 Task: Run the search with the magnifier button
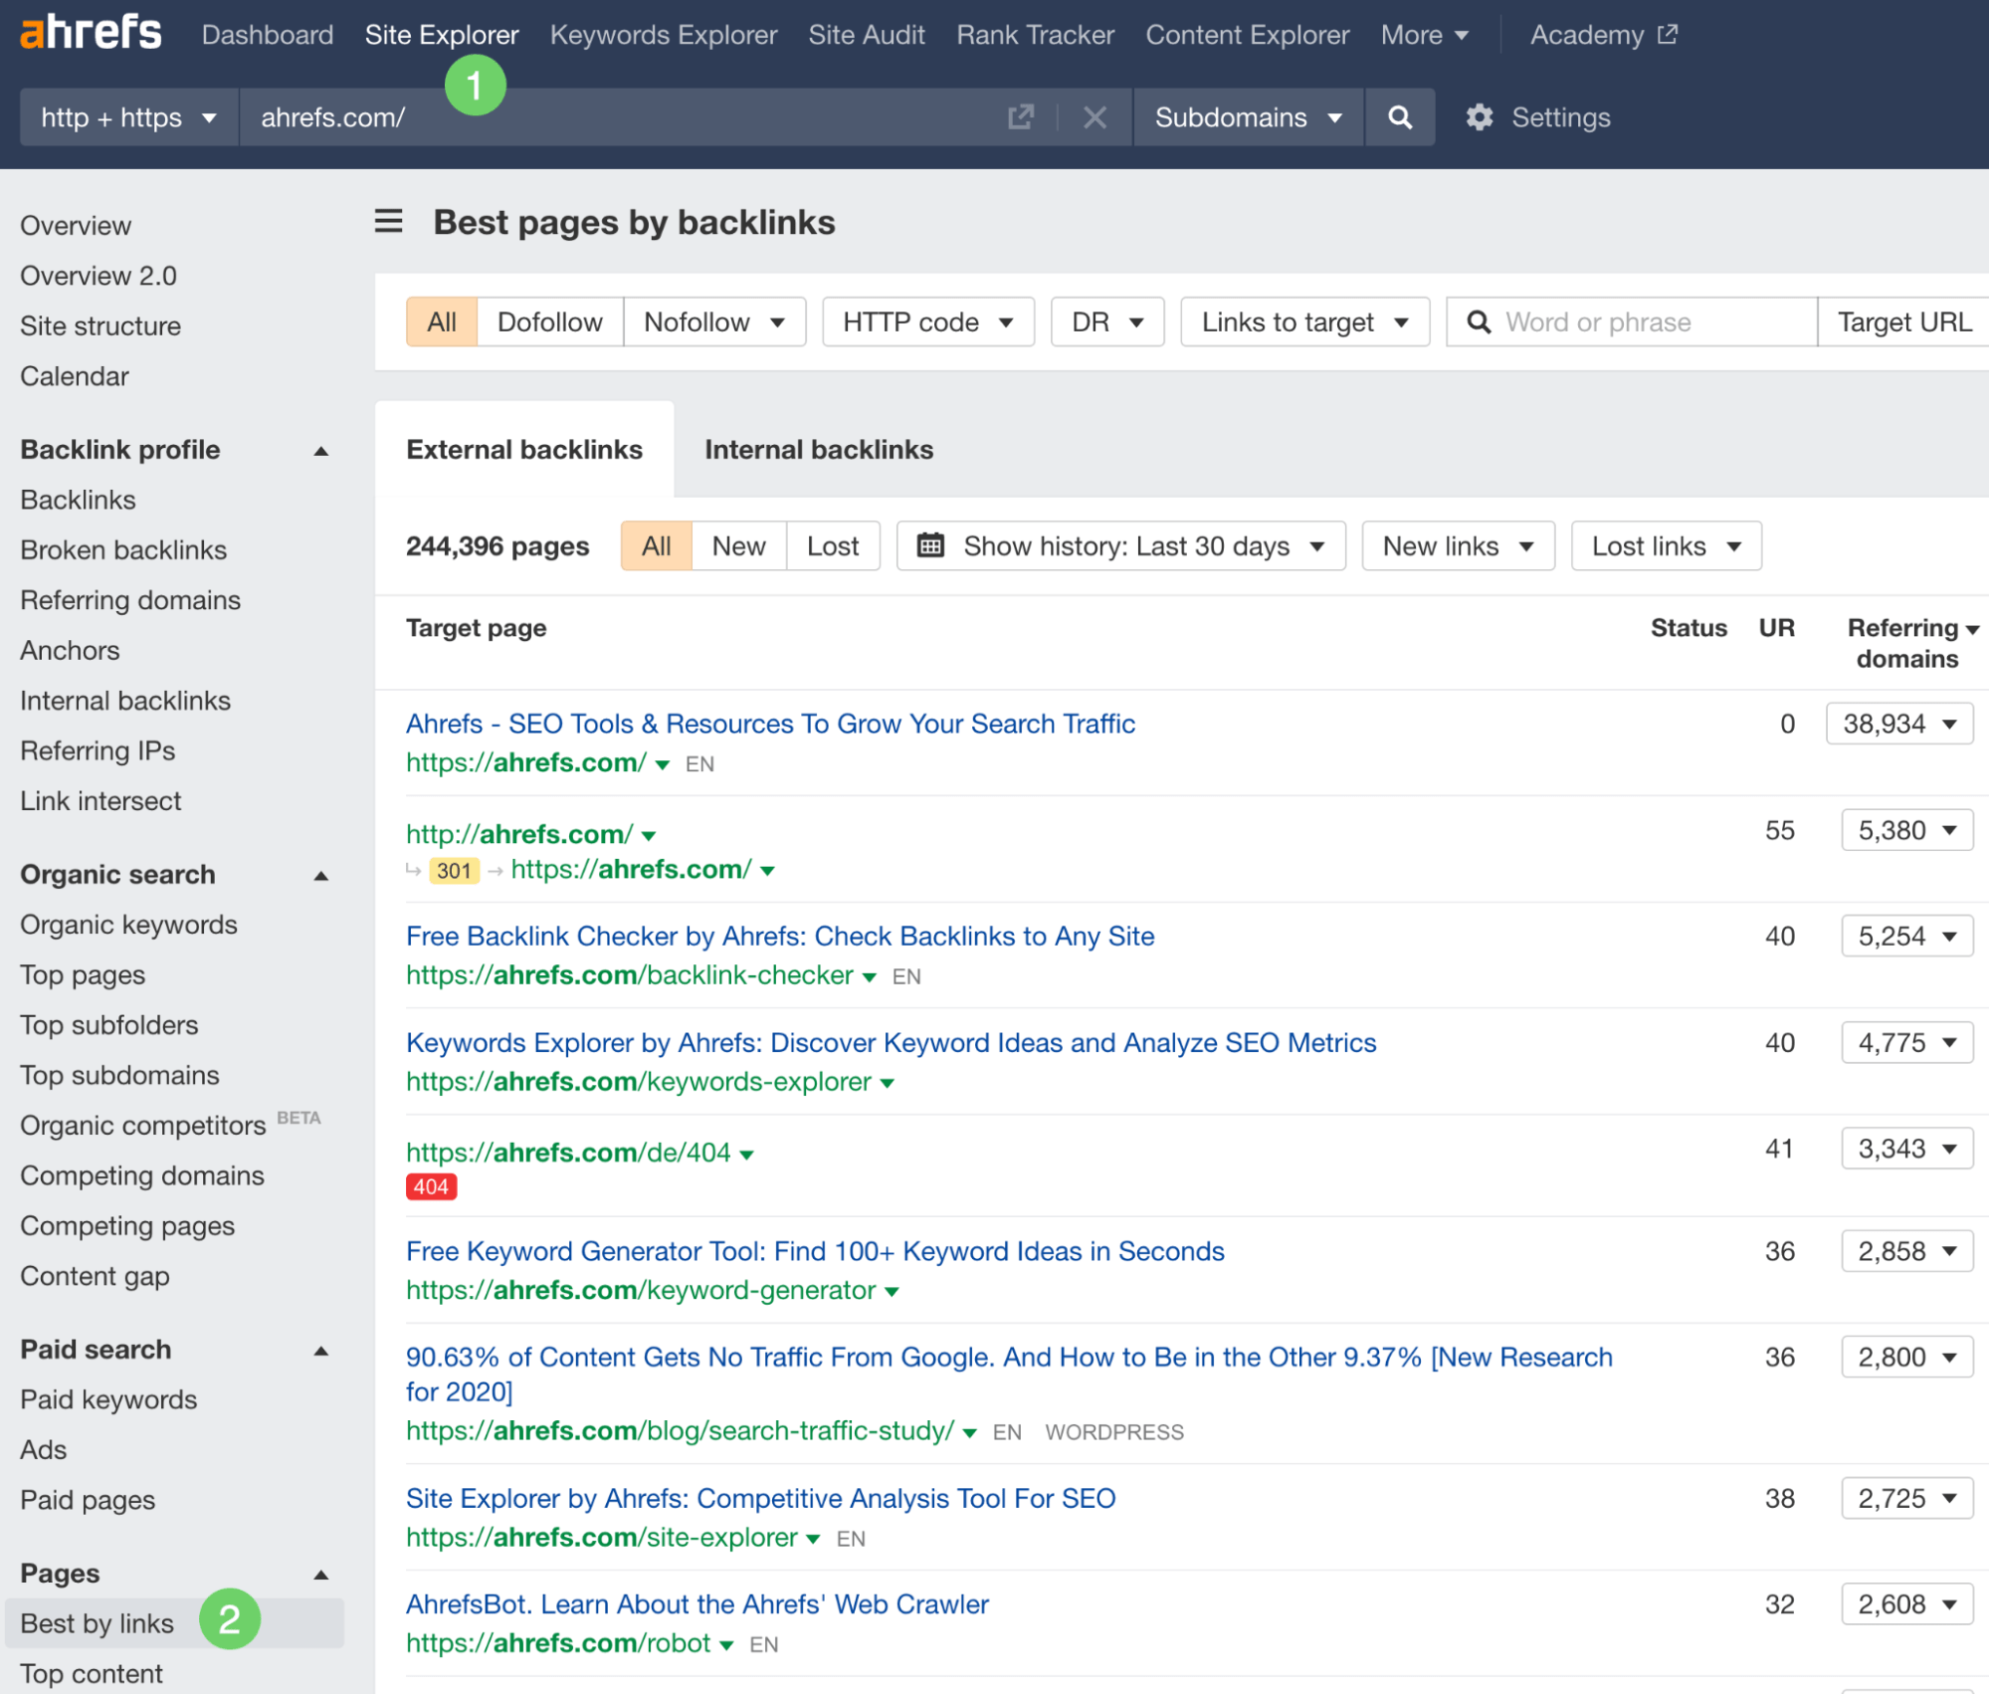click(1400, 117)
